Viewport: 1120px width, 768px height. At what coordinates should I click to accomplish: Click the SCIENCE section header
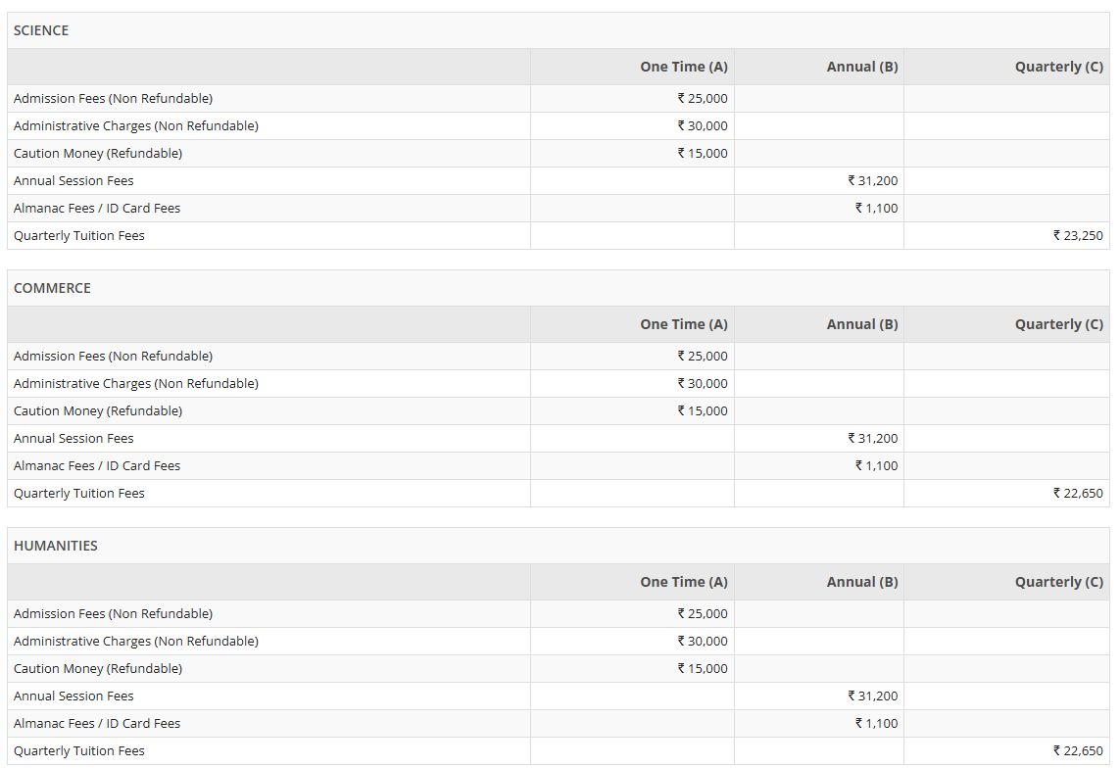(41, 30)
